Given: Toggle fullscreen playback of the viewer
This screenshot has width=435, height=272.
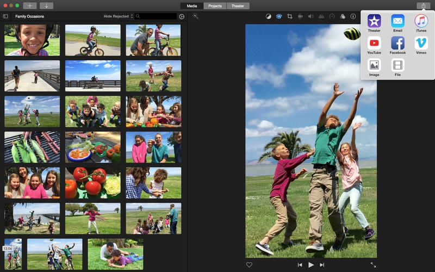Looking at the screenshot, I should [373, 265].
